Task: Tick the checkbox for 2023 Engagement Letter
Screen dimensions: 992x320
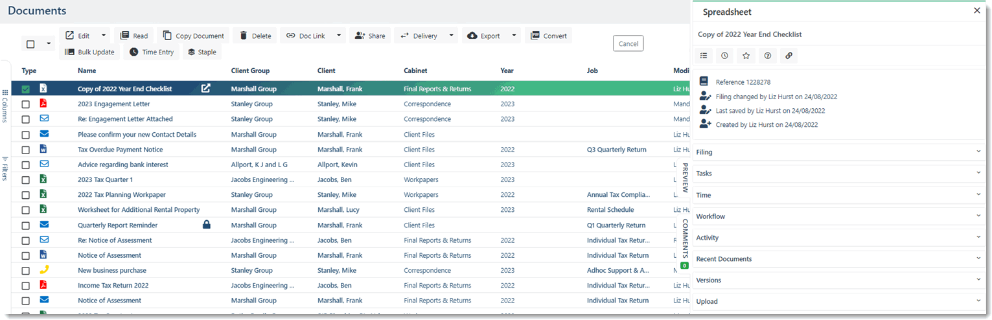Action: click(x=26, y=104)
